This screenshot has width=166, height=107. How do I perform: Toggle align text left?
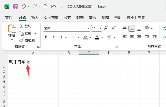pyautogui.click(x=125, y=37)
